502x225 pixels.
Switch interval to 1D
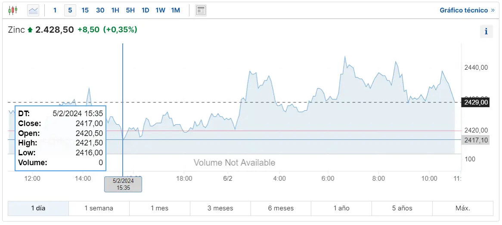(x=146, y=10)
